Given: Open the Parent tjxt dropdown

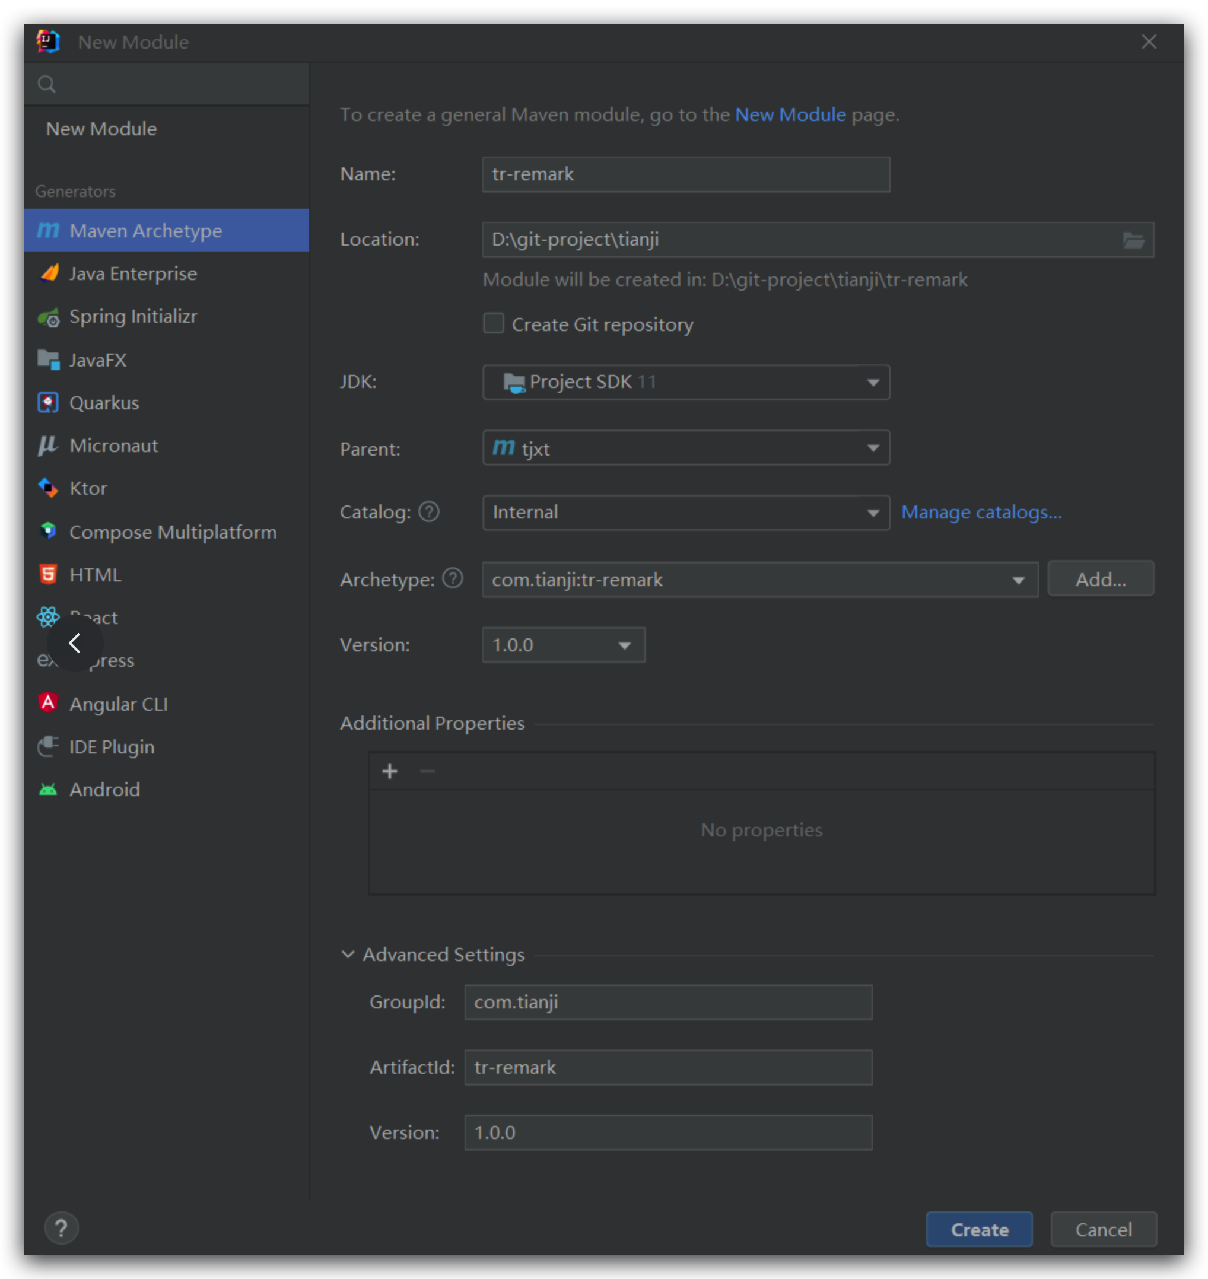Looking at the screenshot, I should pyautogui.click(x=686, y=448).
